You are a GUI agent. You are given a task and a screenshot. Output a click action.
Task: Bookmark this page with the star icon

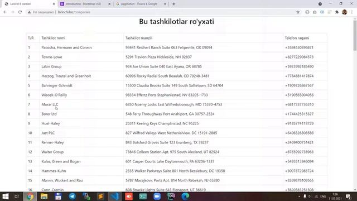point(298,12)
